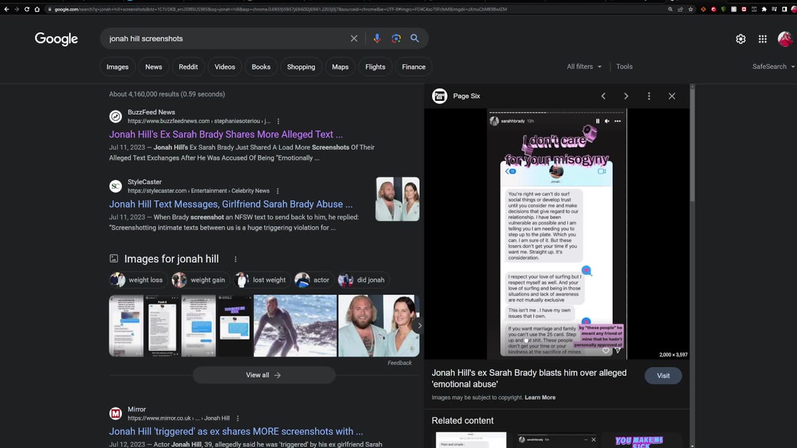Open more options for BuzzFeed News result
Screen dimensions: 797x448
click(x=278, y=121)
